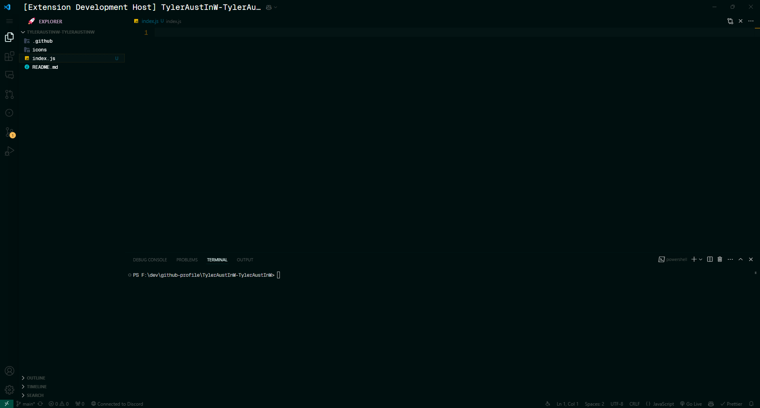
Task: Open Remote Explorer in activity bar
Action: 9,75
